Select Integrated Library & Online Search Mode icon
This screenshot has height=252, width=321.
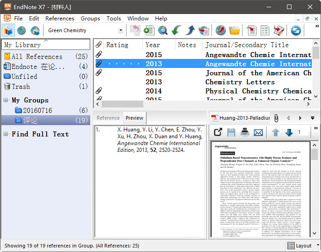point(35,31)
